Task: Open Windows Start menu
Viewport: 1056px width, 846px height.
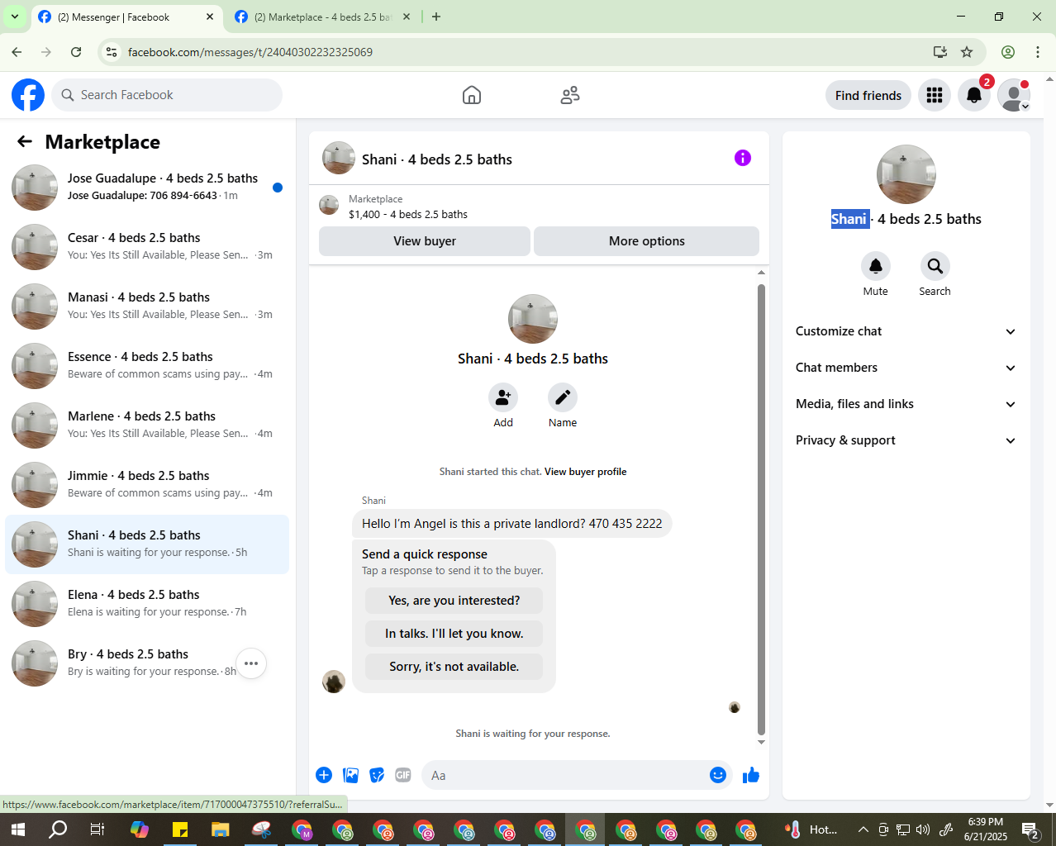Action: (17, 829)
